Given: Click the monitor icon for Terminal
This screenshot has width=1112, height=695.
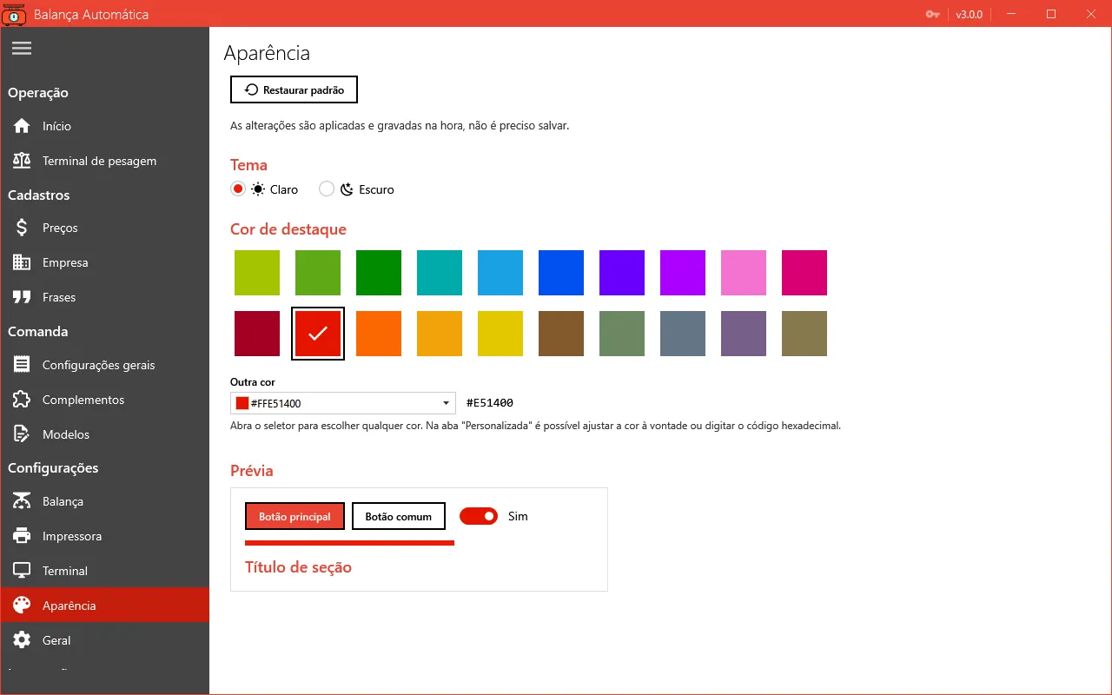Looking at the screenshot, I should click(22, 571).
